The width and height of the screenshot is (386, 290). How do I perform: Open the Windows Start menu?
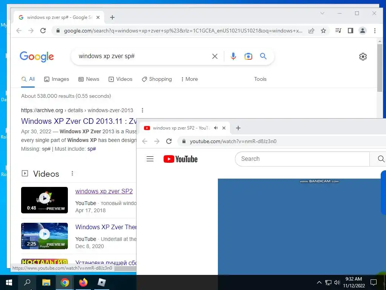(9, 282)
